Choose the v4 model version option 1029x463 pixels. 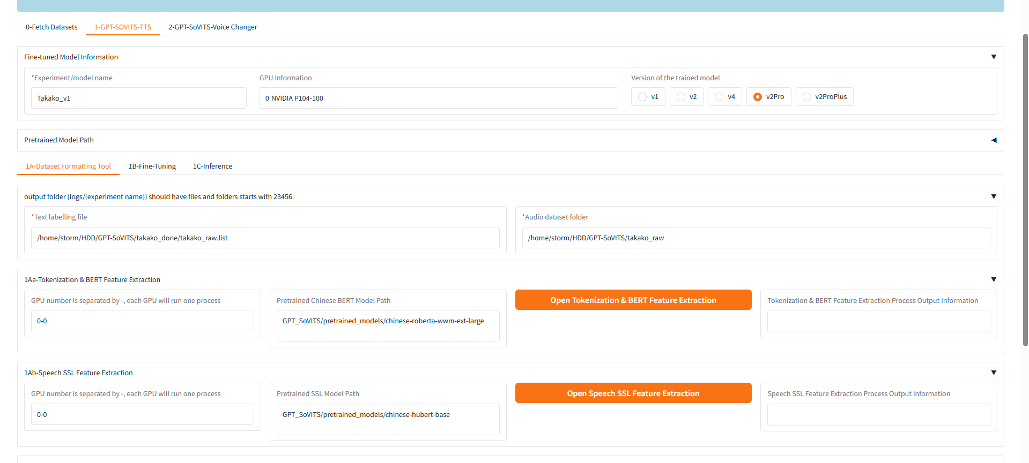tap(719, 97)
